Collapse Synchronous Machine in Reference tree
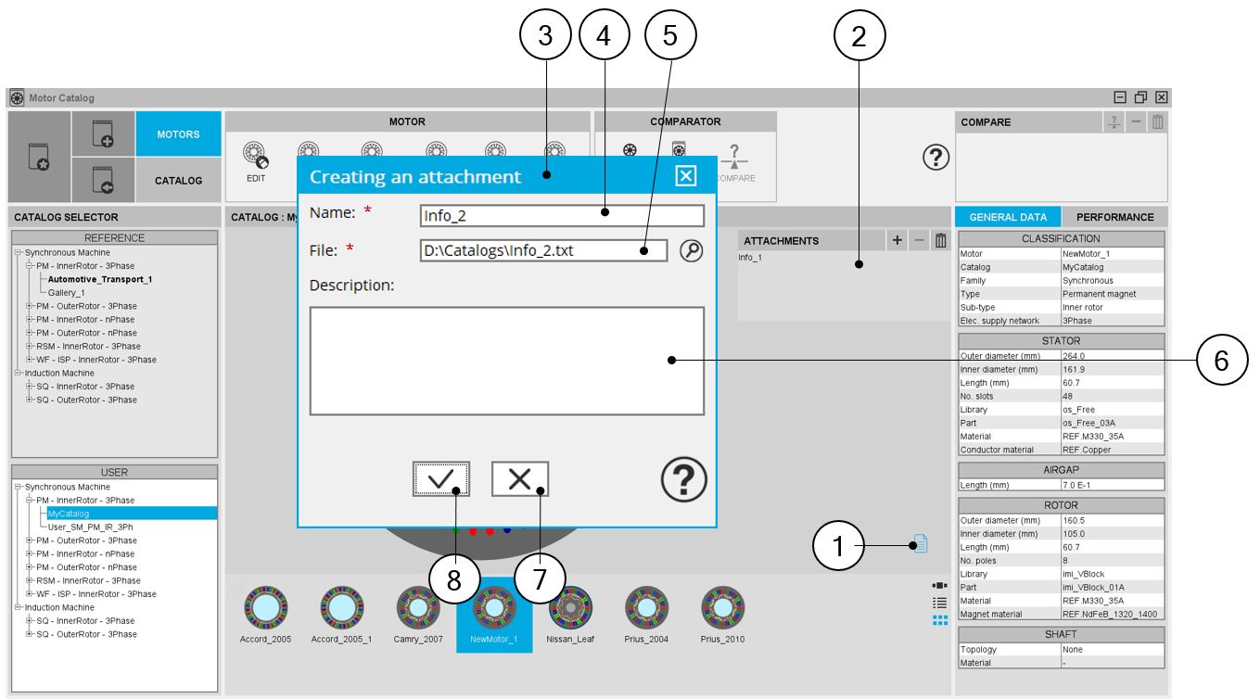This screenshot has height=699, width=1260. (x=17, y=252)
